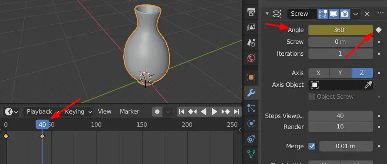Open the Object properties tab
This screenshot has width=387, height=164.
tap(251, 78)
